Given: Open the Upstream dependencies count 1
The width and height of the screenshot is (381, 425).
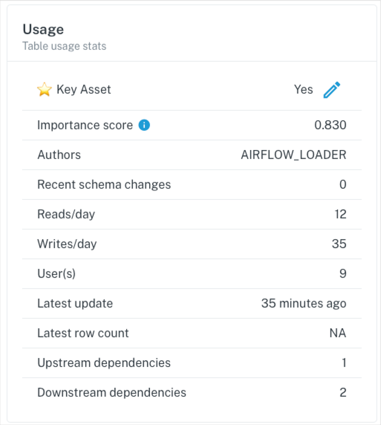Looking at the screenshot, I should click(x=344, y=362).
